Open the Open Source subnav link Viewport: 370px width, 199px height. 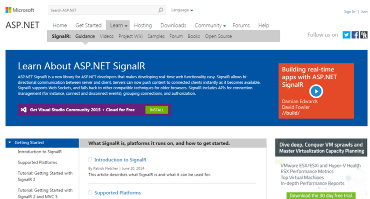coord(218,36)
